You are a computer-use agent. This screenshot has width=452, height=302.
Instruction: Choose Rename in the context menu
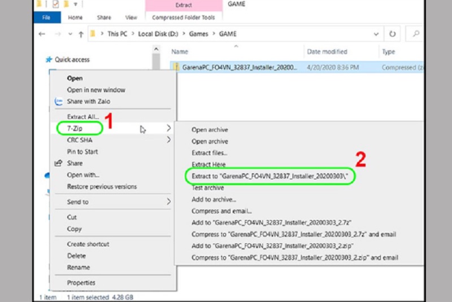click(79, 268)
